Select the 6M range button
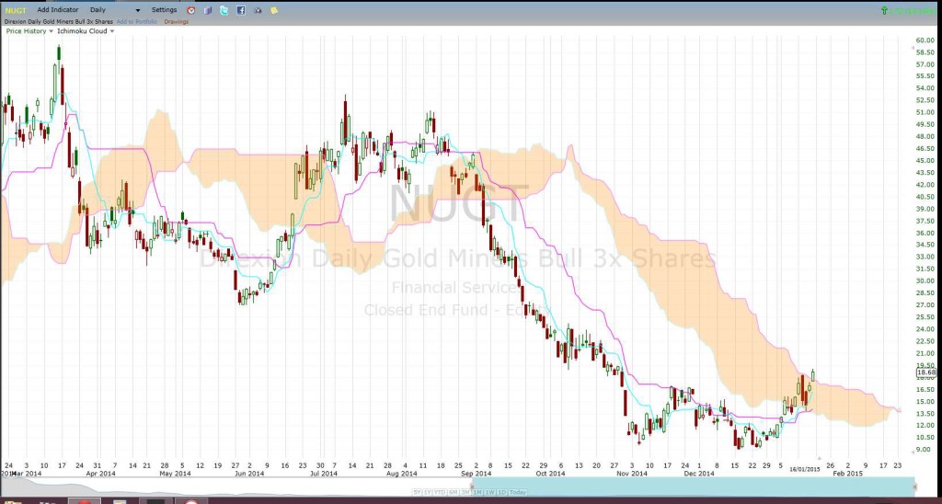 (x=454, y=493)
